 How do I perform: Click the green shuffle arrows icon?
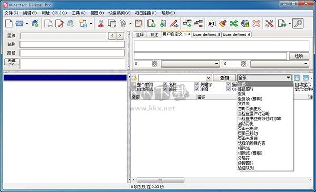point(234,23)
